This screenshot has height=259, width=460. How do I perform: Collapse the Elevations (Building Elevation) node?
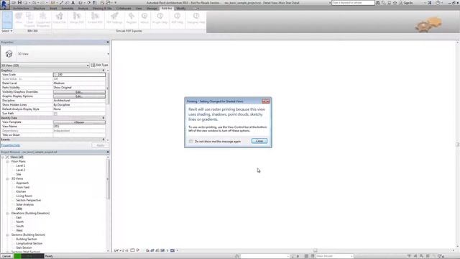(7, 214)
